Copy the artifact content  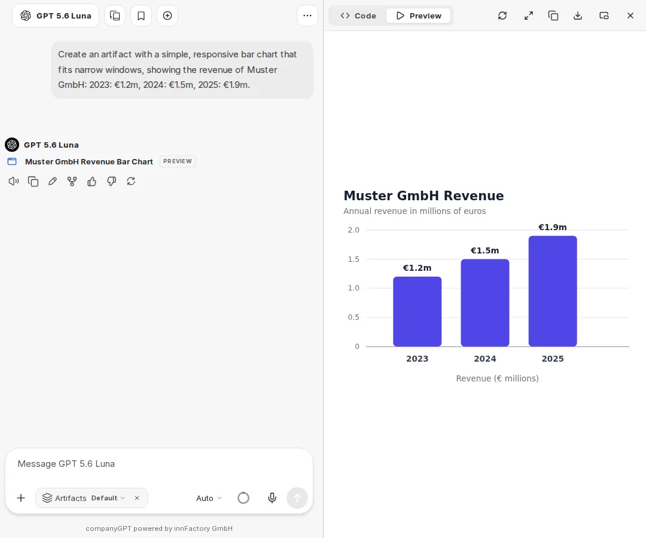pyautogui.click(x=553, y=16)
